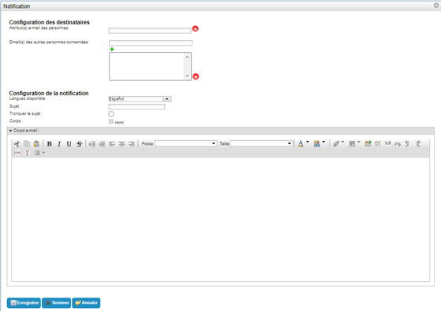The width and height of the screenshot is (441, 311).
Task: Click the Annuler button
Action: click(x=86, y=303)
